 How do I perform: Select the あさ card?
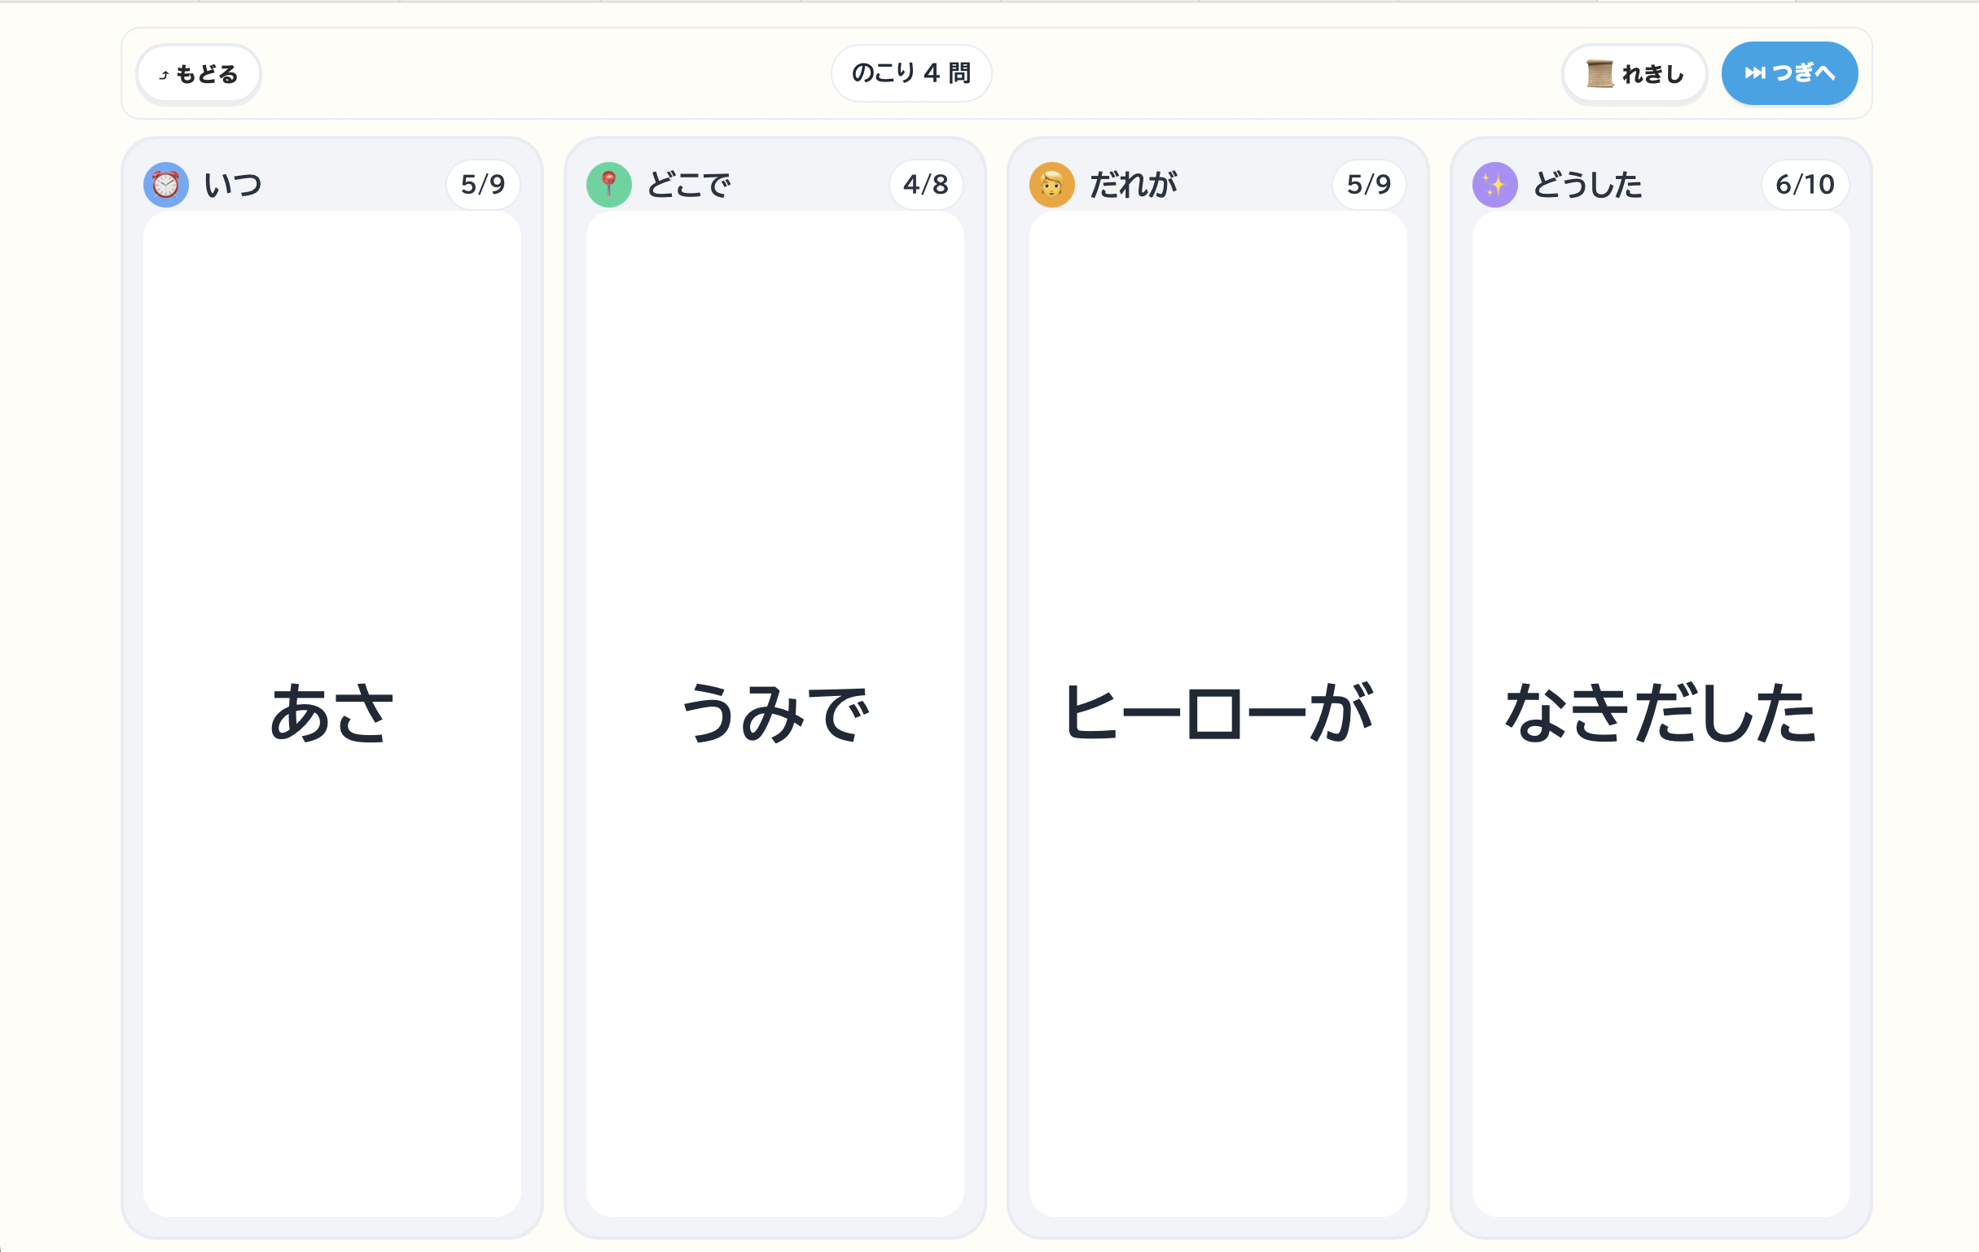click(x=332, y=713)
